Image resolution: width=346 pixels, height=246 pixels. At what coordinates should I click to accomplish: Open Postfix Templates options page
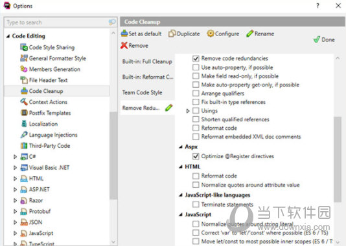pyautogui.click(x=50, y=113)
